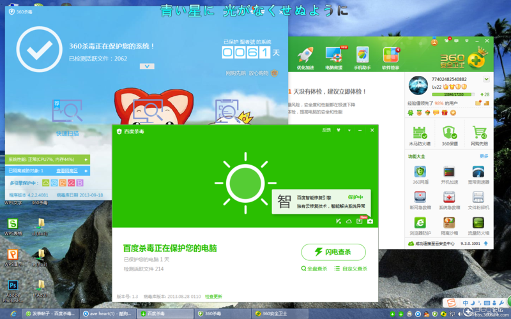Open 流量防火墙 tool
511x319 pixels.
click(478, 226)
